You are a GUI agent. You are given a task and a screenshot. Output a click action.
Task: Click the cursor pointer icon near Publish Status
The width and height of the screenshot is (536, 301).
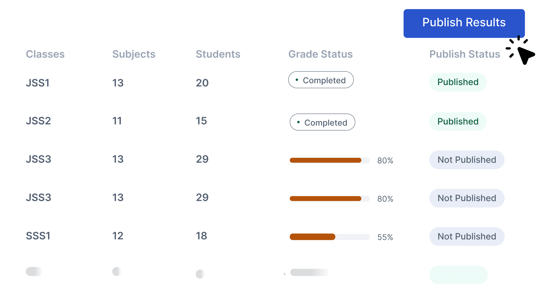pos(521,53)
